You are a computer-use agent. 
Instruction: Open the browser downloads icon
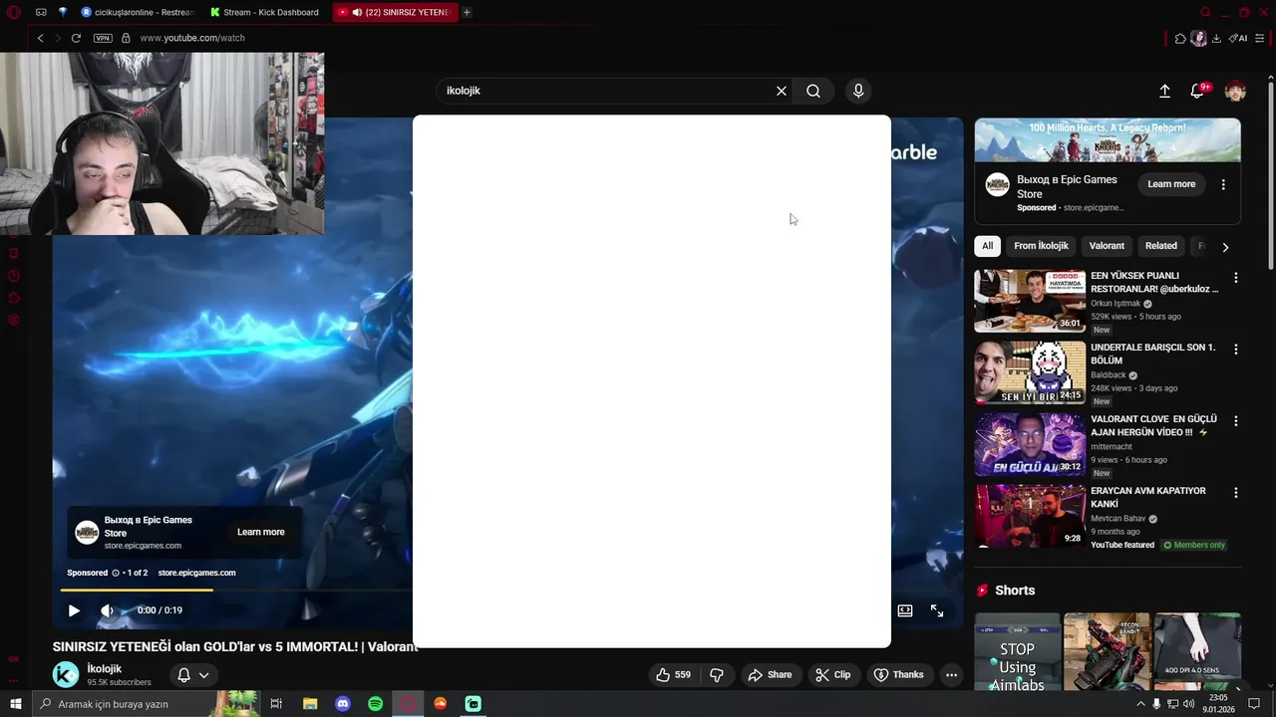click(1216, 38)
